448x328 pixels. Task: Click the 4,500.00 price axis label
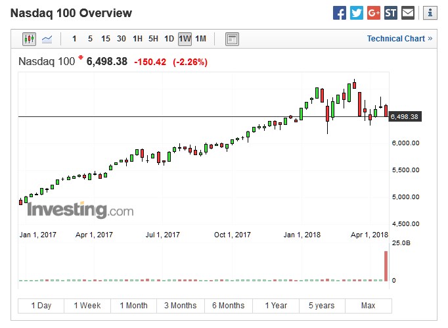[406, 223]
